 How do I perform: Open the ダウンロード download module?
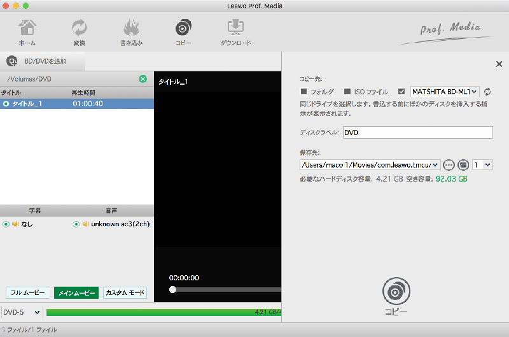point(235,32)
